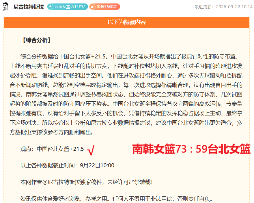Select the 亚运女篮近11中7 badge label
The image size is (254, 203).
coord(70,7)
